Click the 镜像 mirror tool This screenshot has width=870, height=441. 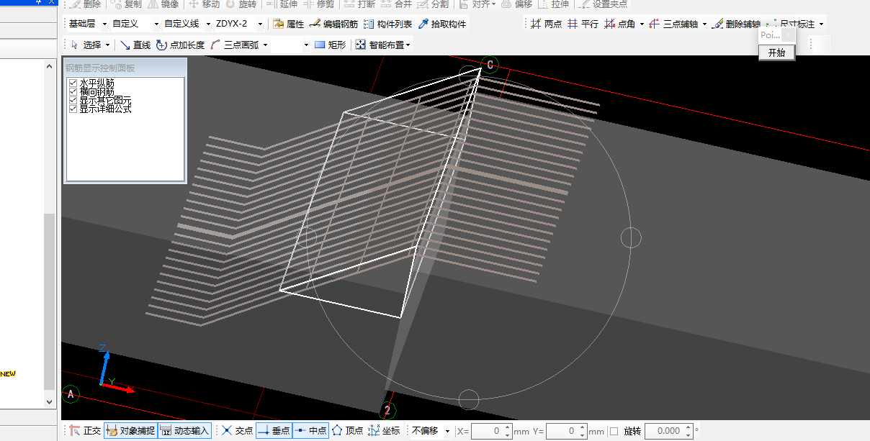coord(163,4)
